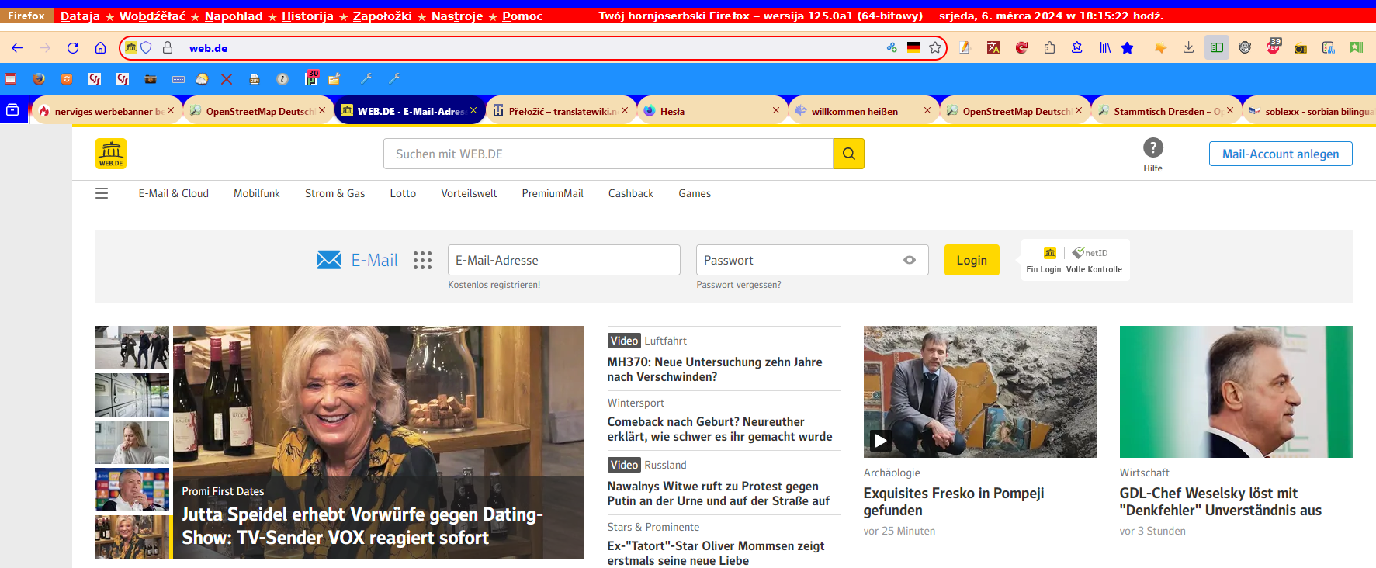The width and height of the screenshot is (1376, 568).
Task: Toggle the Firefox sidebar button
Action: point(1216,48)
